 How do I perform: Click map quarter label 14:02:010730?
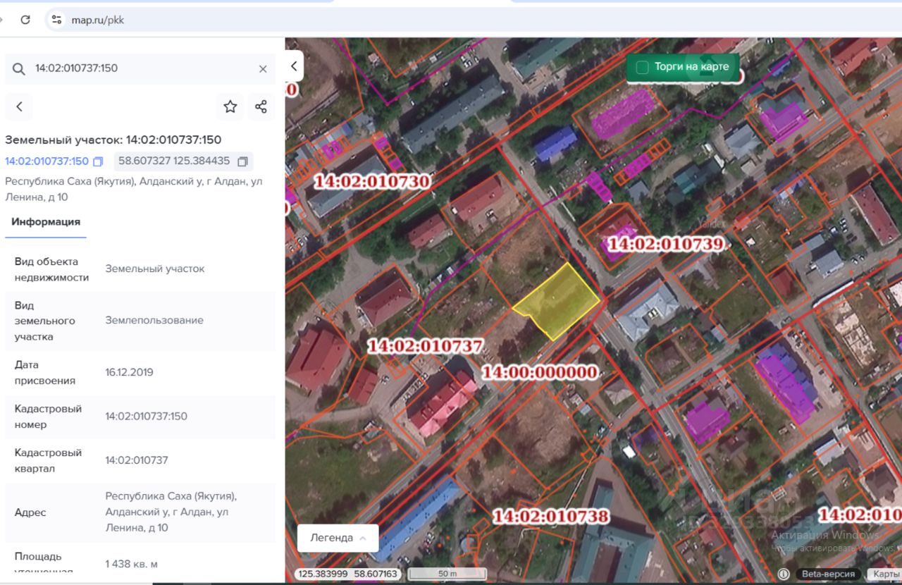tap(371, 181)
